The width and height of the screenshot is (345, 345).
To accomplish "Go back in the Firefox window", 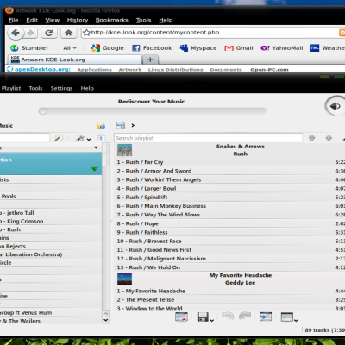I will coord(16,33).
